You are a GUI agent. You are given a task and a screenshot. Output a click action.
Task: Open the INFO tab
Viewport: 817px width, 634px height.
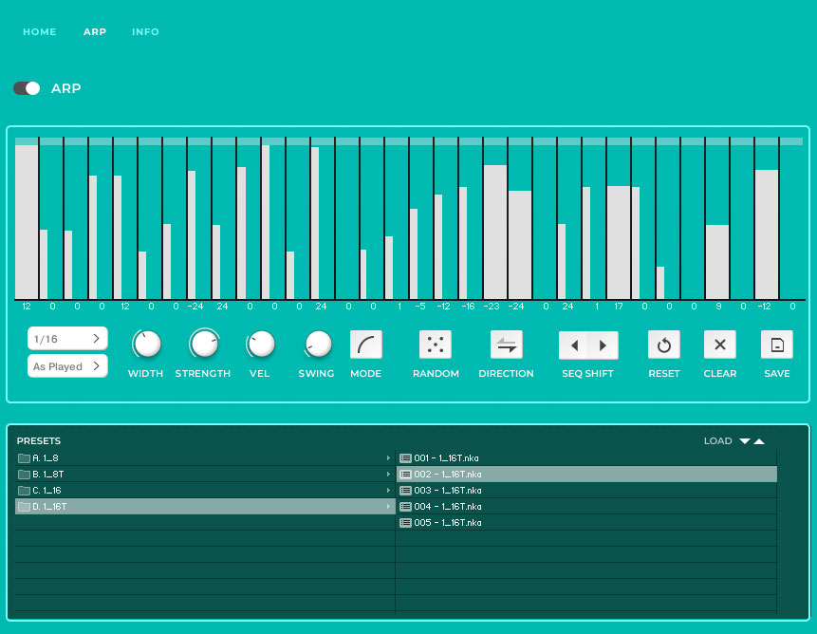pyautogui.click(x=145, y=32)
